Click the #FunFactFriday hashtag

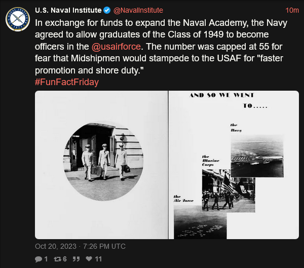tap(67, 82)
